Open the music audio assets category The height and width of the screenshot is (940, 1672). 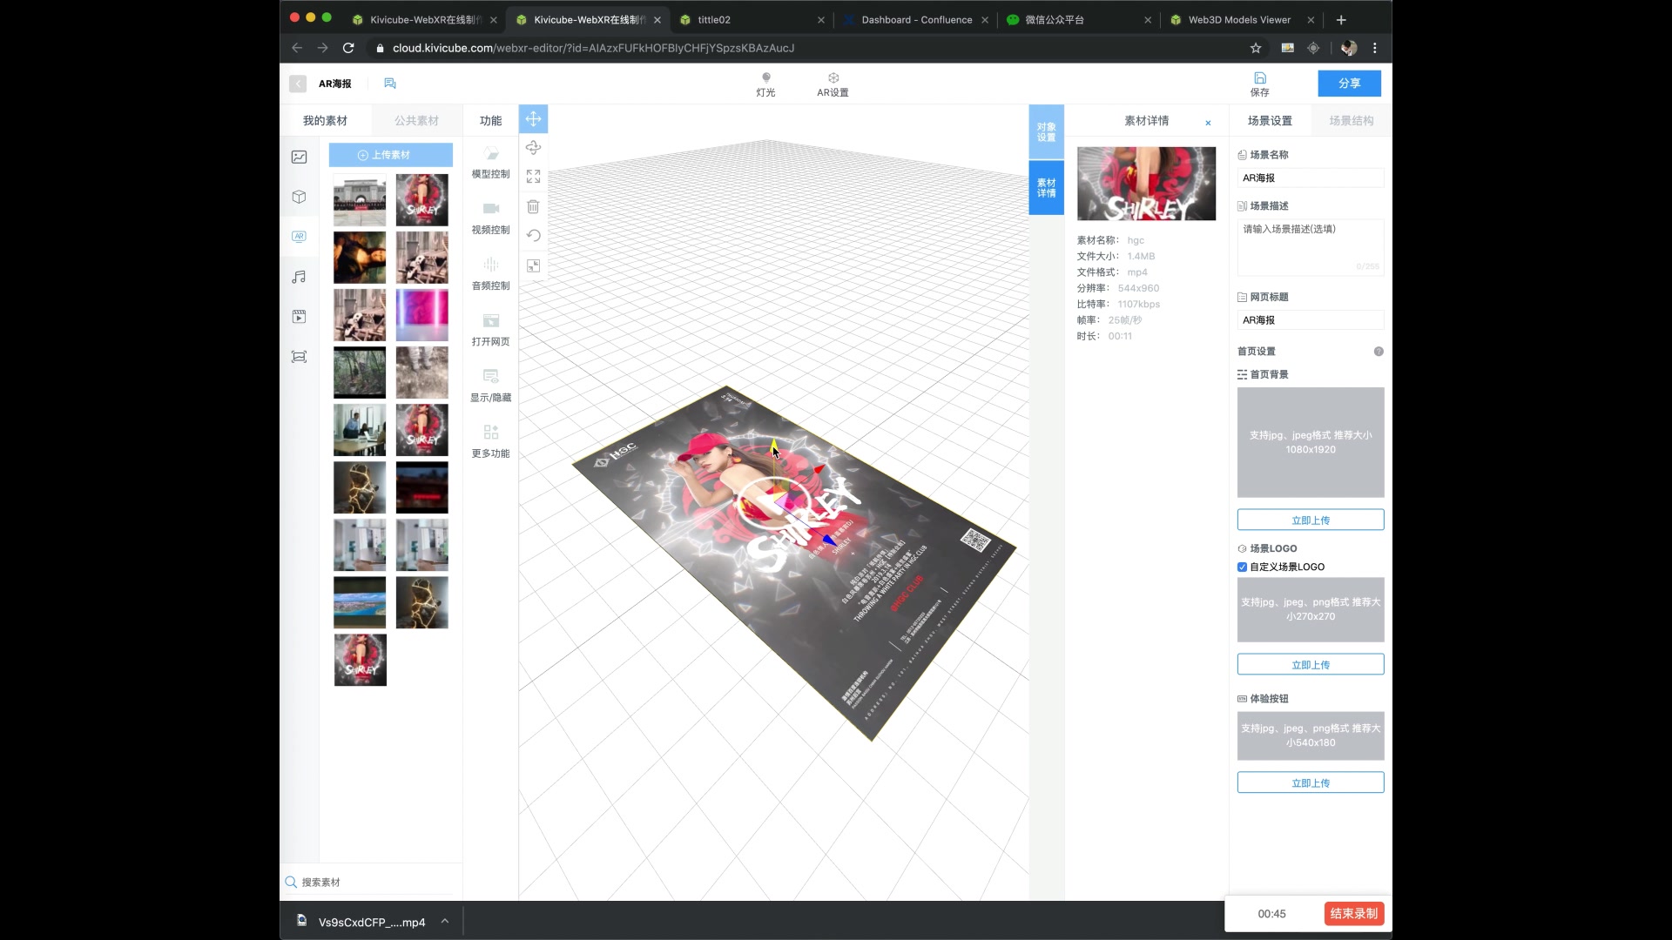299,277
